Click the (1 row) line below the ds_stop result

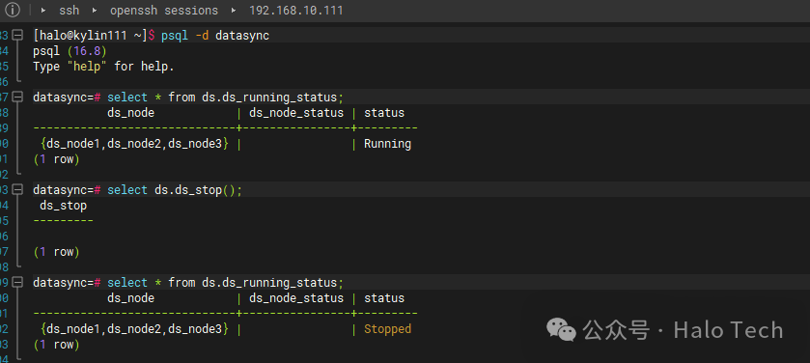56,252
